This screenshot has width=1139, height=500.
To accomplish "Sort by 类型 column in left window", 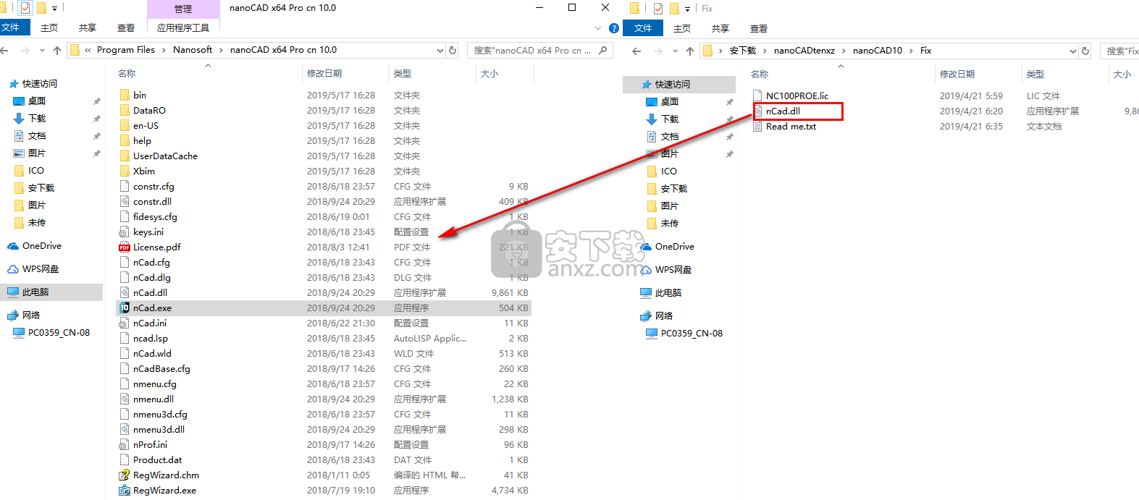I will (x=403, y=74).
